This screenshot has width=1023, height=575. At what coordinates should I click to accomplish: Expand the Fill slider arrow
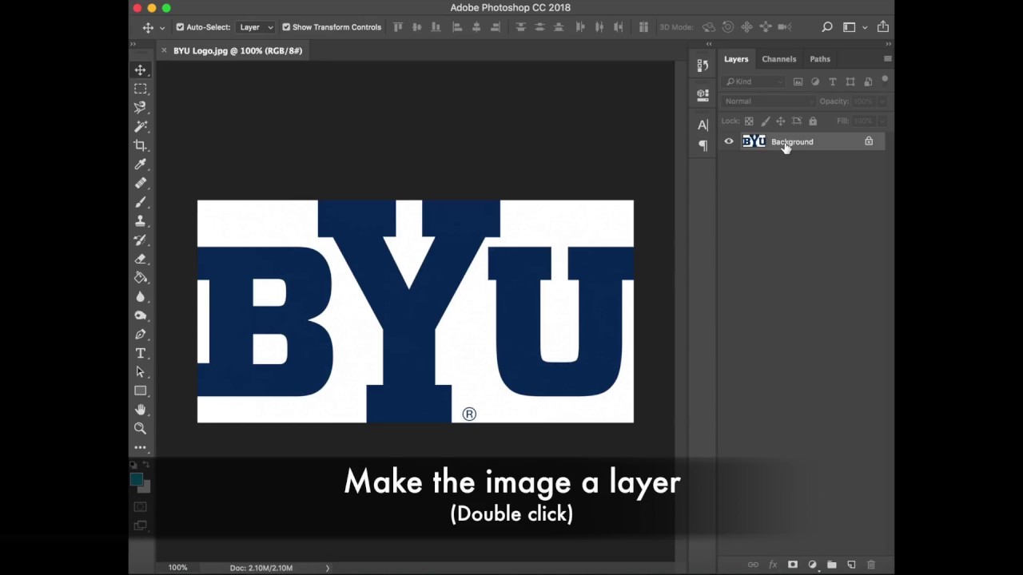(x=882, y=121)
